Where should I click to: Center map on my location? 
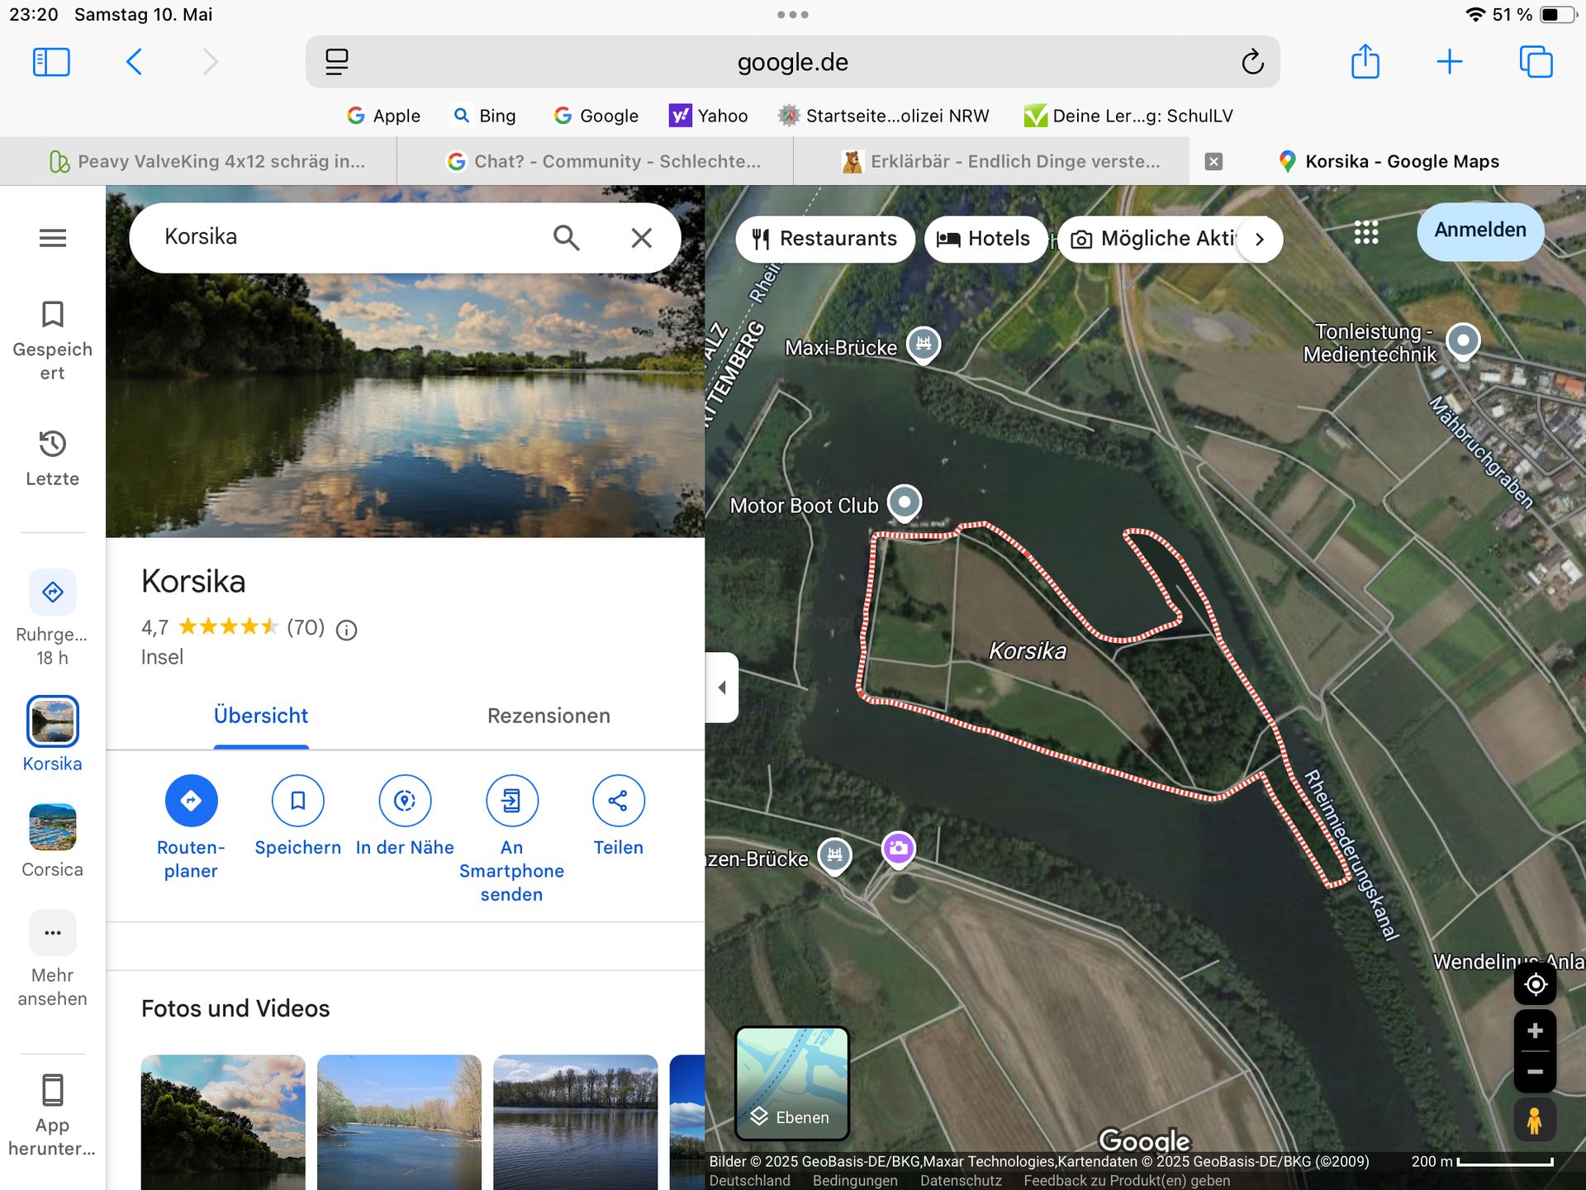[x=1535, y=984]
